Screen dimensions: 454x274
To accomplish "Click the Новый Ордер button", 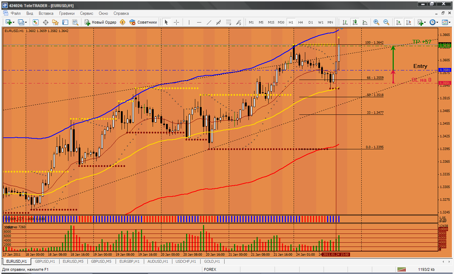I will 100,22.
